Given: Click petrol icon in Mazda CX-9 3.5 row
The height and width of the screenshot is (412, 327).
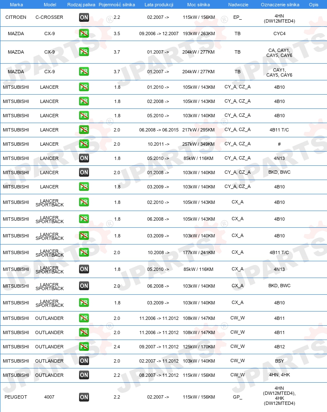Looking at the screenshot, I should 84,33.
